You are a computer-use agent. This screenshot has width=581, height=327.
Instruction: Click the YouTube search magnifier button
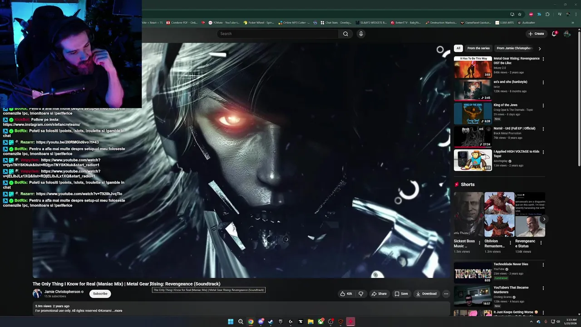pyautogui.click(x=345, y=34)
